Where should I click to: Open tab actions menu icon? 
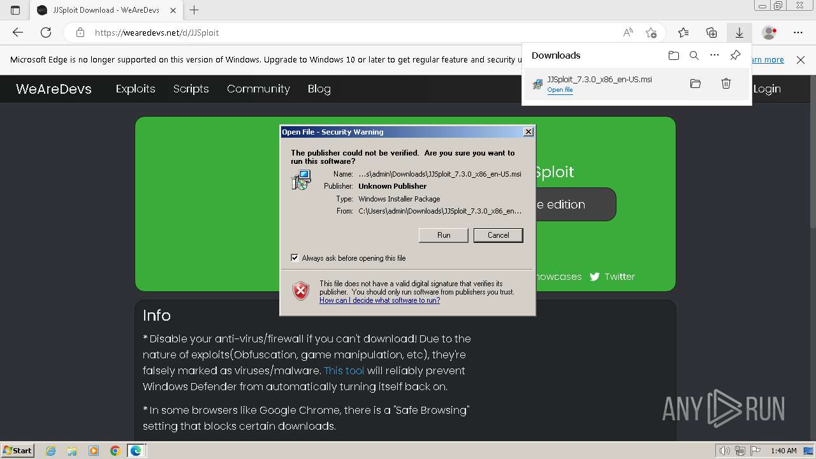[15, 10]
